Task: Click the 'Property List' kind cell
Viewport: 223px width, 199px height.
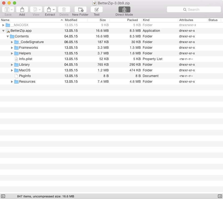Action: coord(152,59)
